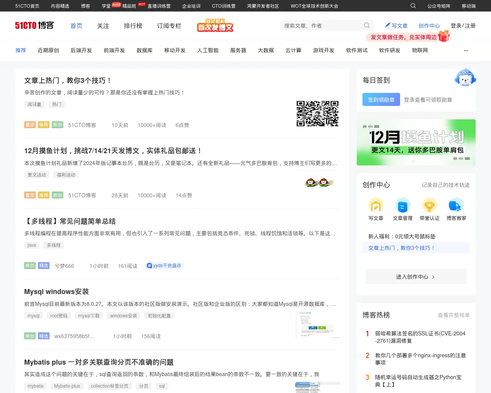Click the QR code image
This screenshot has width=491, height=393.
(317, 114)
